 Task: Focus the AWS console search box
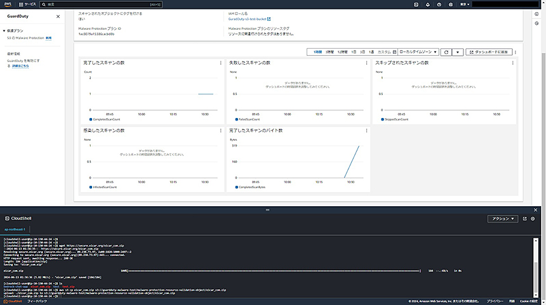[101, 4]
